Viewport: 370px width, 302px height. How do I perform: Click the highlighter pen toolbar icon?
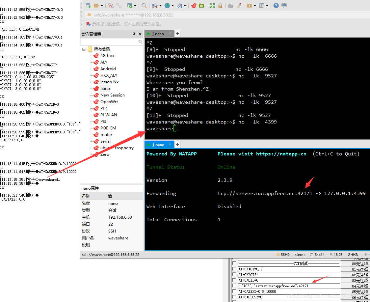[x=239, y=6]
